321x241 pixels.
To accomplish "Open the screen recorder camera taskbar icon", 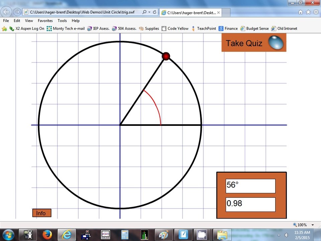I will (203, 235).
